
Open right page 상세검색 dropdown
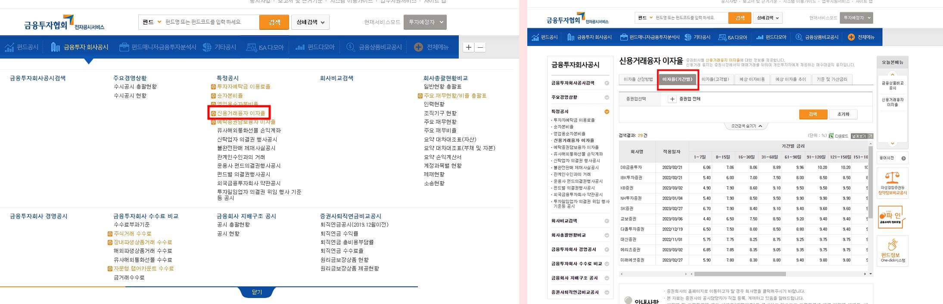click(768, 18)
